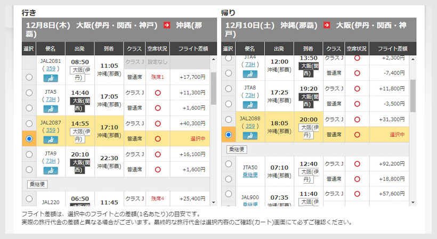Click the seat icon under JTA5
This screenshot has height=239, width=437.
click(x=51, y=109)
